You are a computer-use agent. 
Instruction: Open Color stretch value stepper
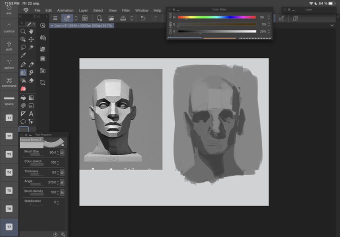[x=57, y=163]
